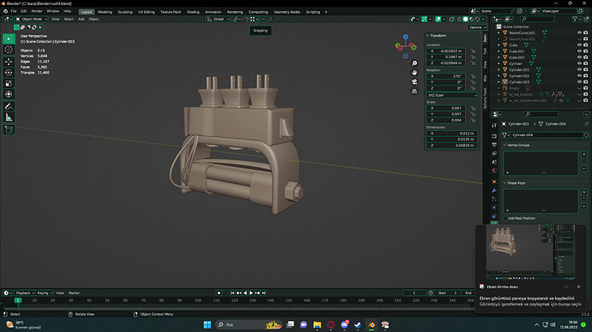Open the Playback menu in timeline
The height and width of the screenshot is (332, 592).
pos(25,293)
